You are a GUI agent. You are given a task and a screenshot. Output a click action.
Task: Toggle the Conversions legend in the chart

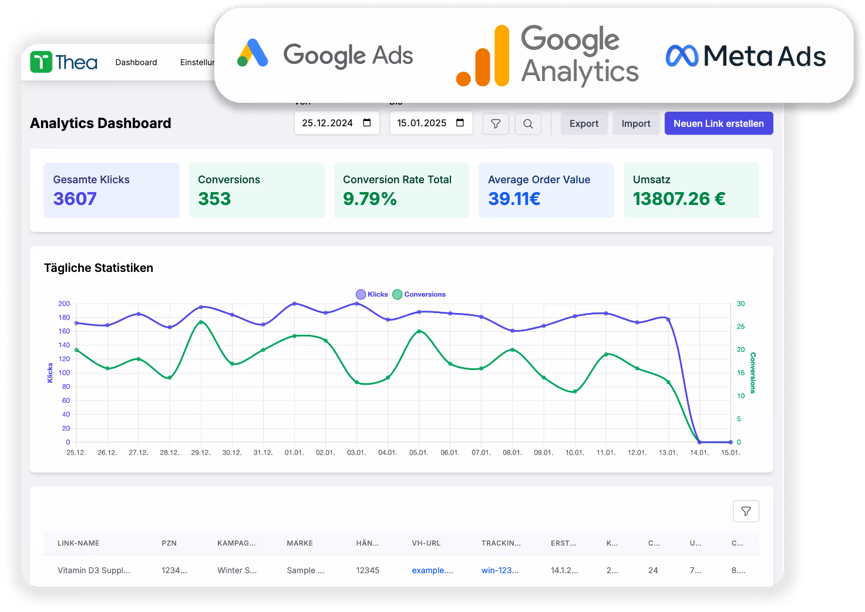[419, 294]
